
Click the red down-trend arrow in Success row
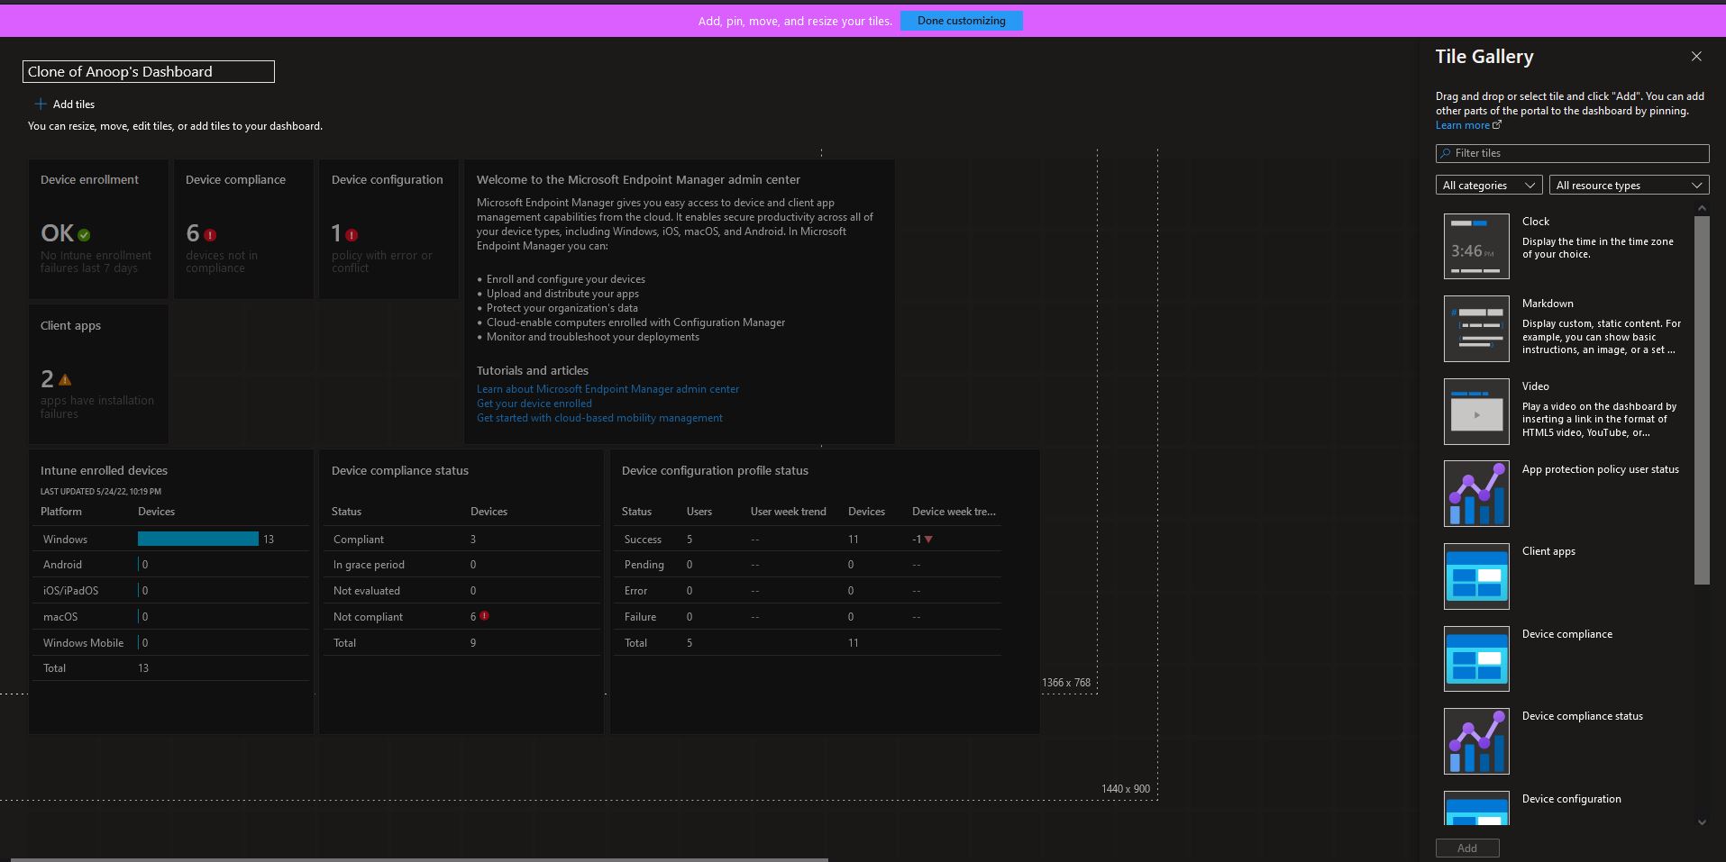tap(928, 540)
